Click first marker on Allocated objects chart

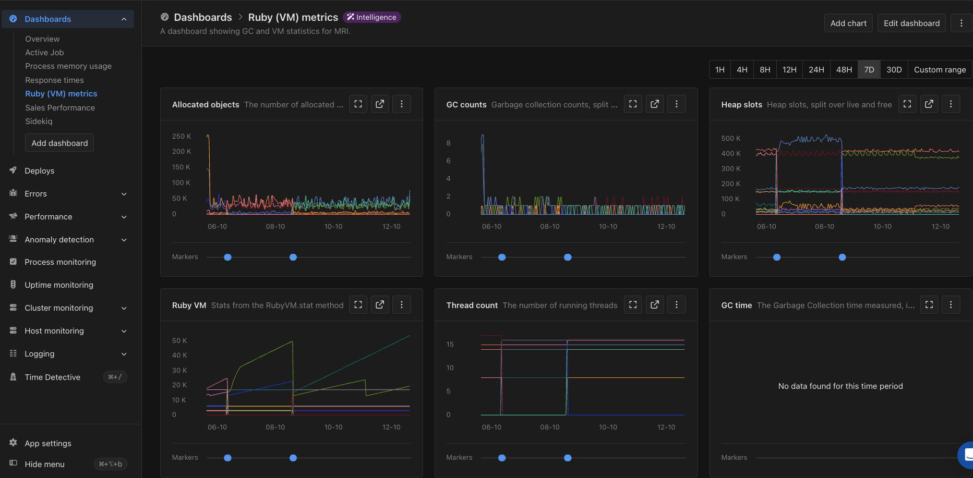click(x=227, y=257)
